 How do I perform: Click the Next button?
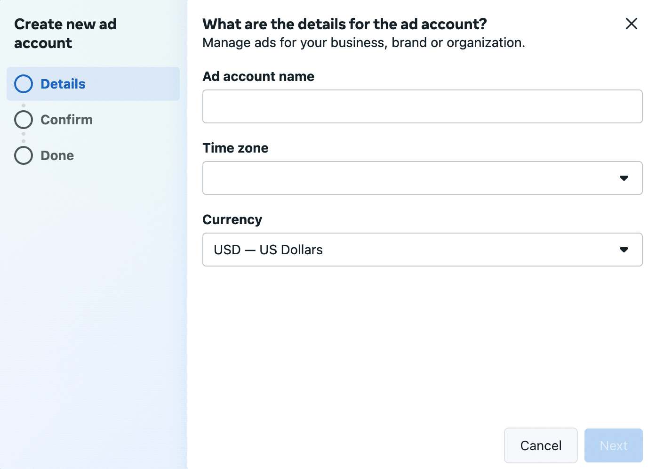613,445
